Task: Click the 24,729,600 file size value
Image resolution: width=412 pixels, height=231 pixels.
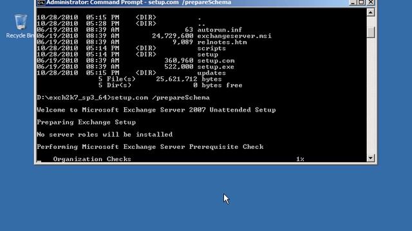Action: [x=173, y=36]
